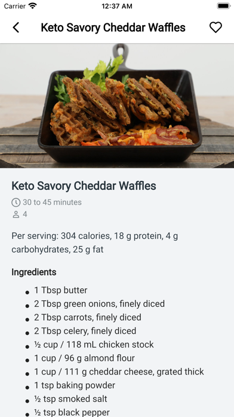Tap the battery status icon
This screenshot has height=417, width=234.
(x=224, y=6)
